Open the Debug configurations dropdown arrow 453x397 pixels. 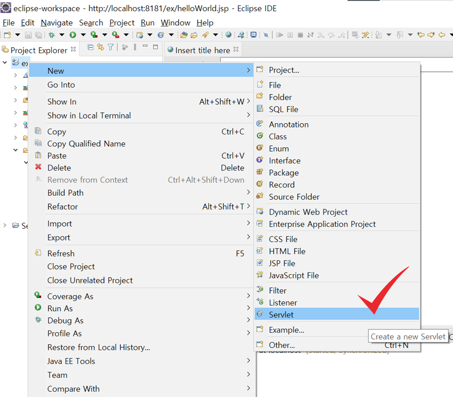(62, 35)
